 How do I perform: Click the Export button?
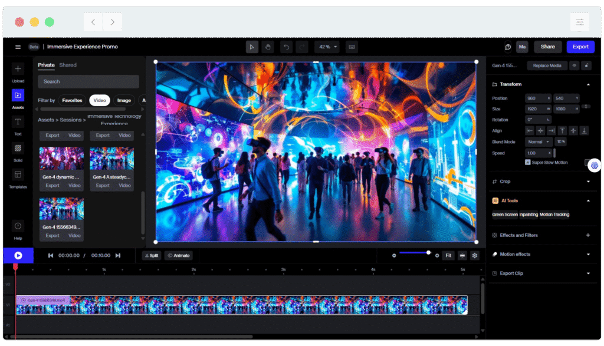[x=580, y=46]
